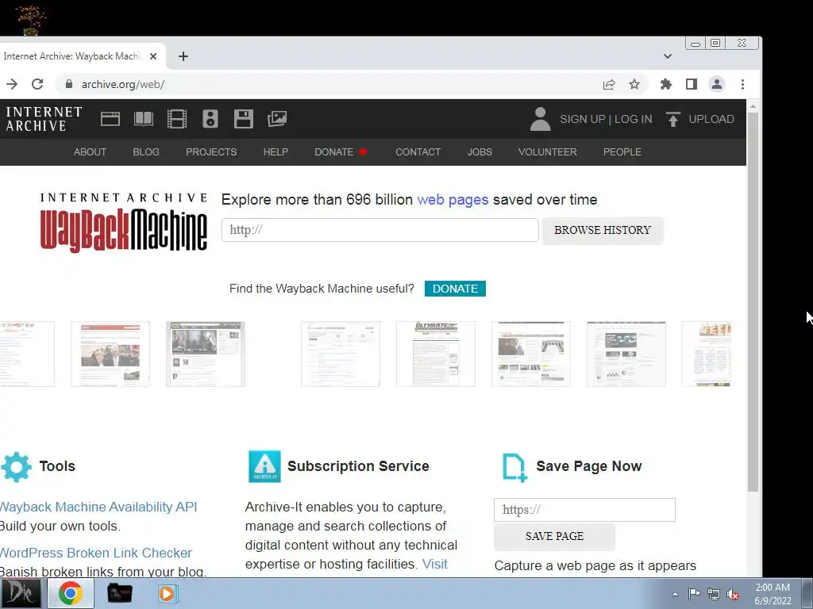
Task: Select the Internet Archive Wayback Machine tab
Action: pyautogui.click(x=71, y=56)
